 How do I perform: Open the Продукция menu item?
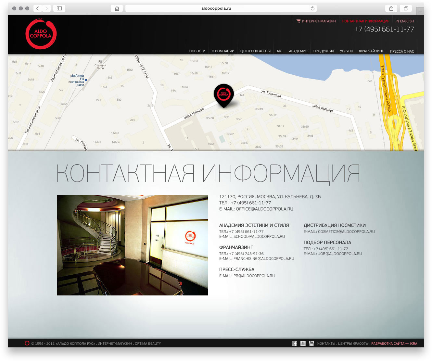click(324, 51)
